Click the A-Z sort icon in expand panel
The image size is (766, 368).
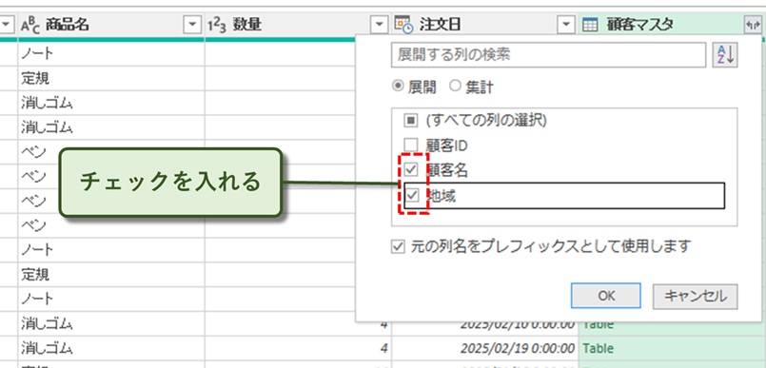coord(725,55)
